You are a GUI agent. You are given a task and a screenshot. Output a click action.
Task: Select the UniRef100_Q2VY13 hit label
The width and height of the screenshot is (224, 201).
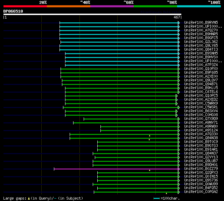coord(201,157)
